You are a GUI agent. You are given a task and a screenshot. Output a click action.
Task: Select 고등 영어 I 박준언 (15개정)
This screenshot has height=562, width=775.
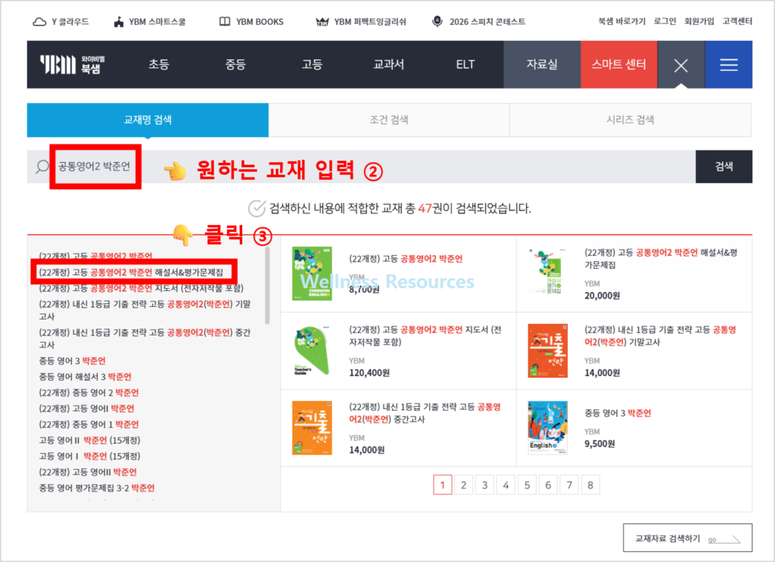[89, 456]
